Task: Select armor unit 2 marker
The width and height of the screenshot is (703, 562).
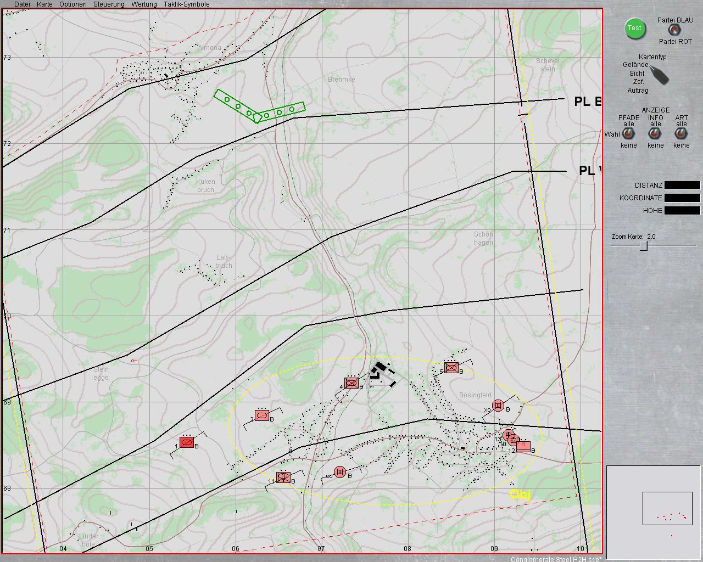Action: tap(262, 416)
